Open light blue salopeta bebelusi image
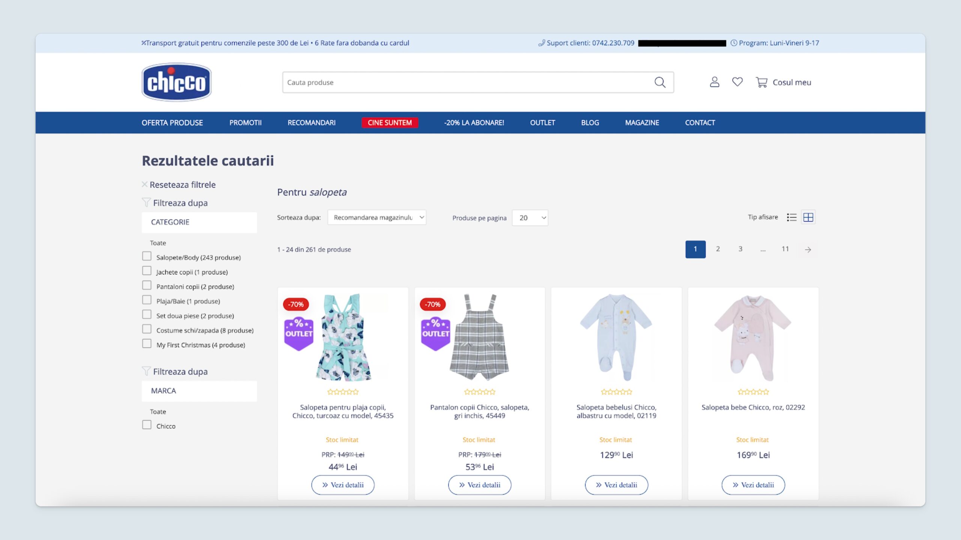The image size is (961, 540). point(616,337)
